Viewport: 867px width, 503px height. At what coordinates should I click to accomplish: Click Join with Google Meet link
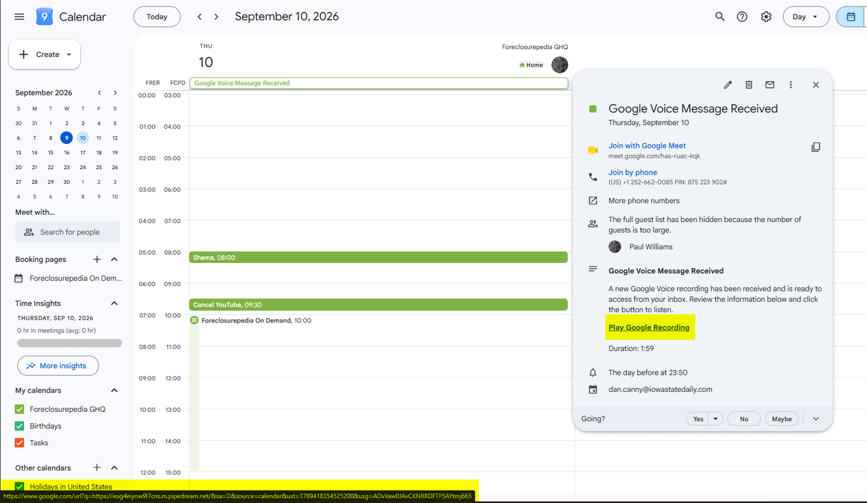(647, 146)
